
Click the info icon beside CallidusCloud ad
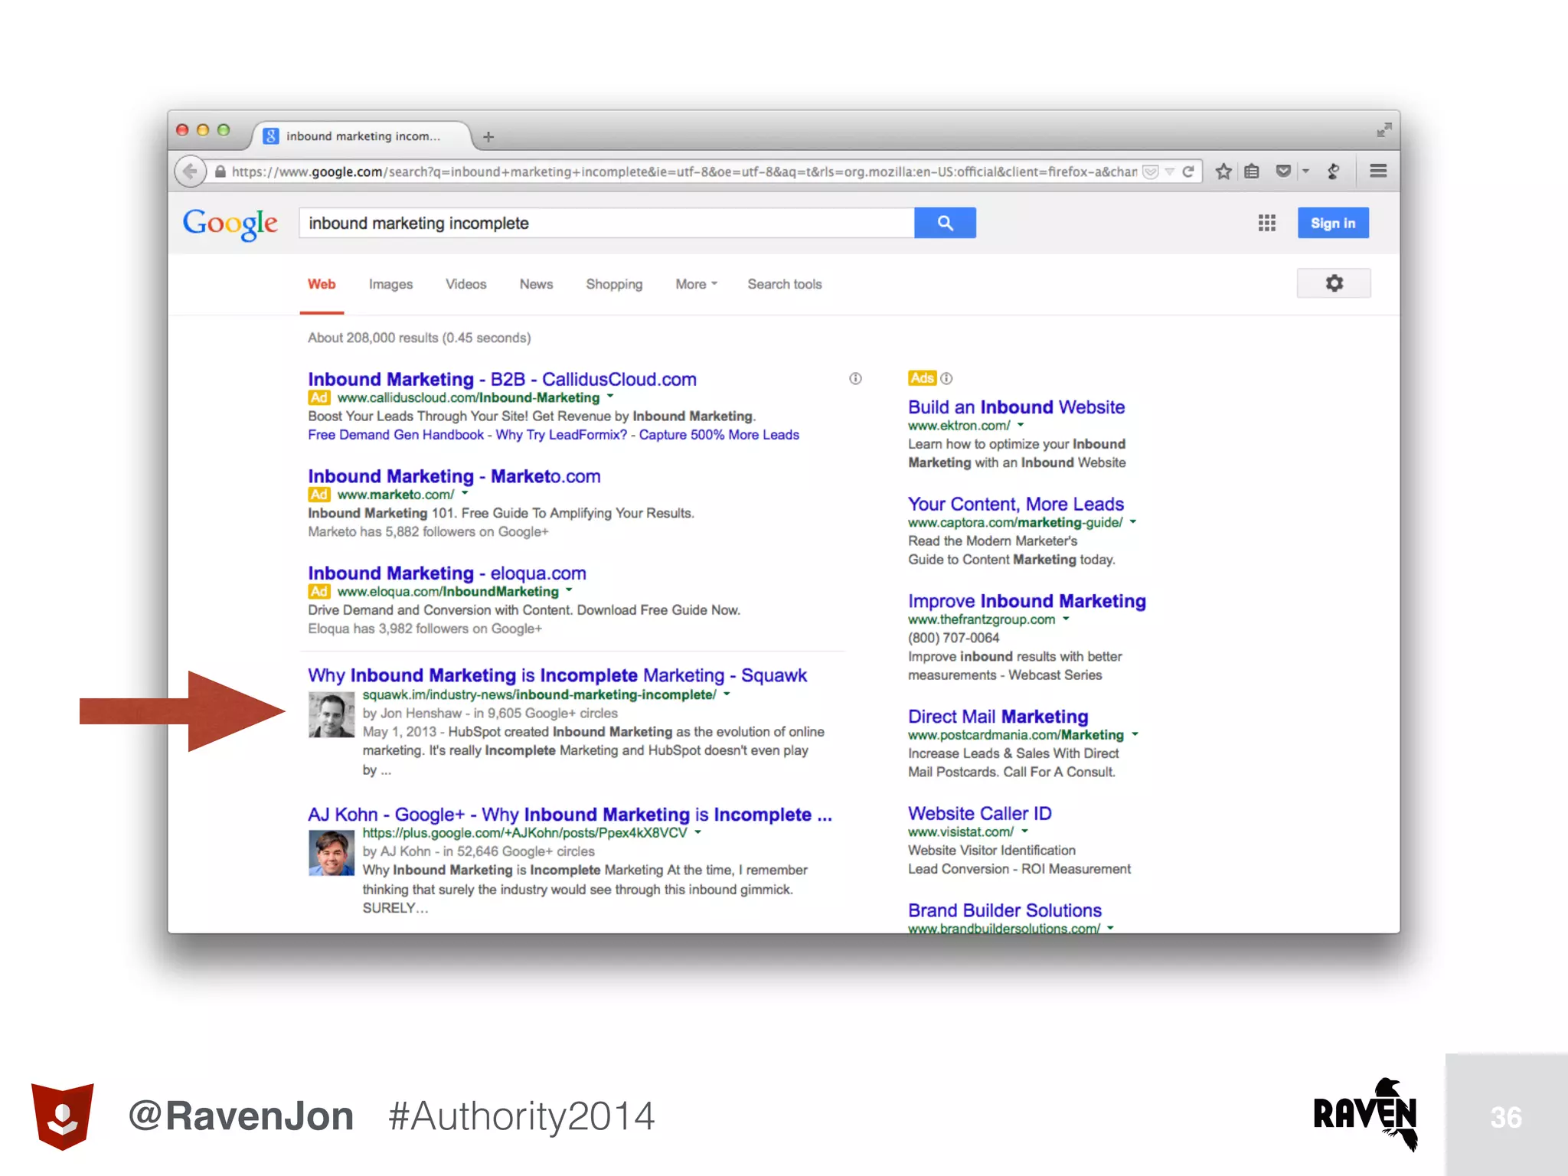[855, 378]
